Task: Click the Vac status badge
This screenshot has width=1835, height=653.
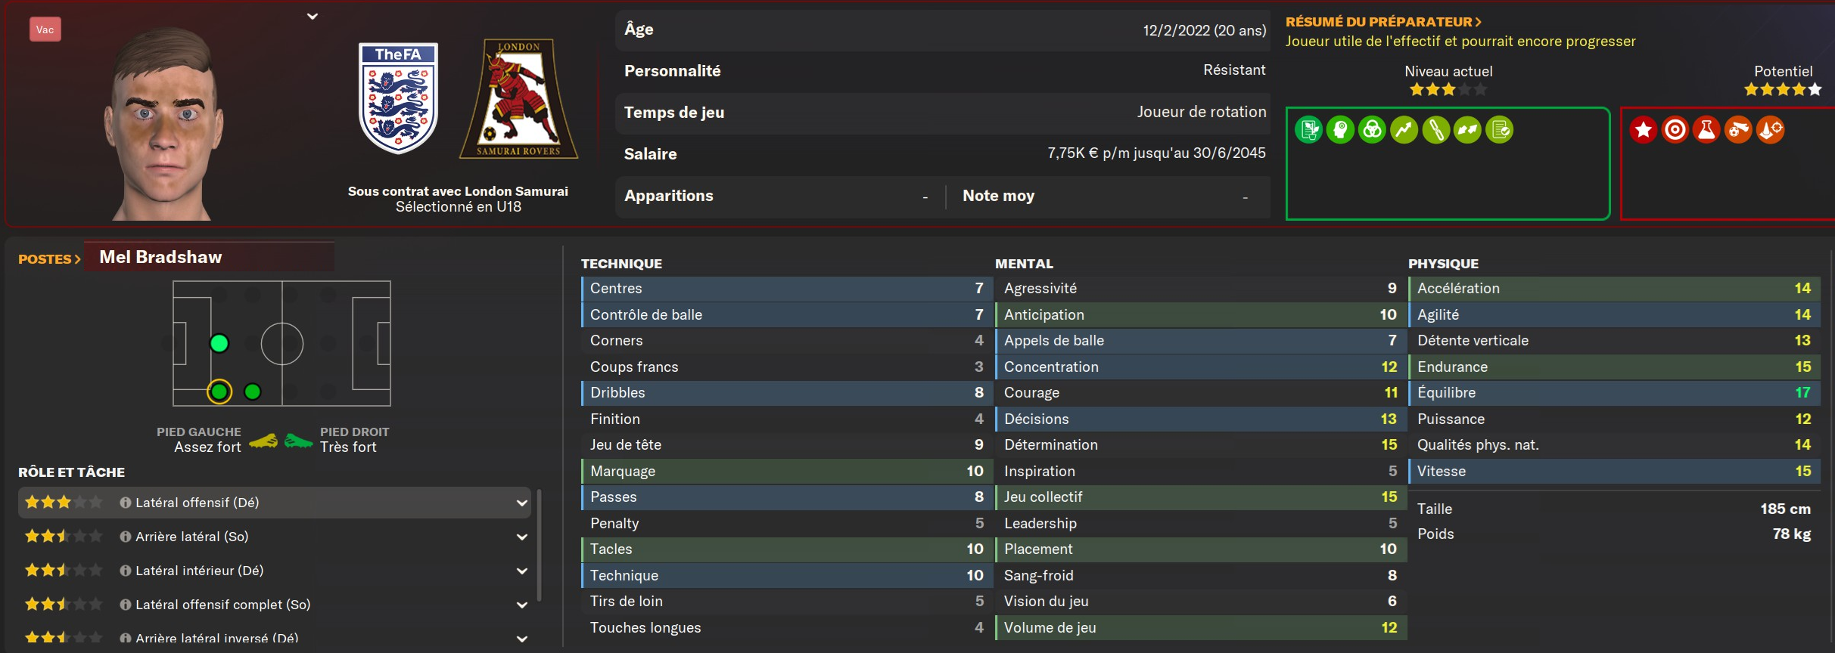Action: (45, 29)
